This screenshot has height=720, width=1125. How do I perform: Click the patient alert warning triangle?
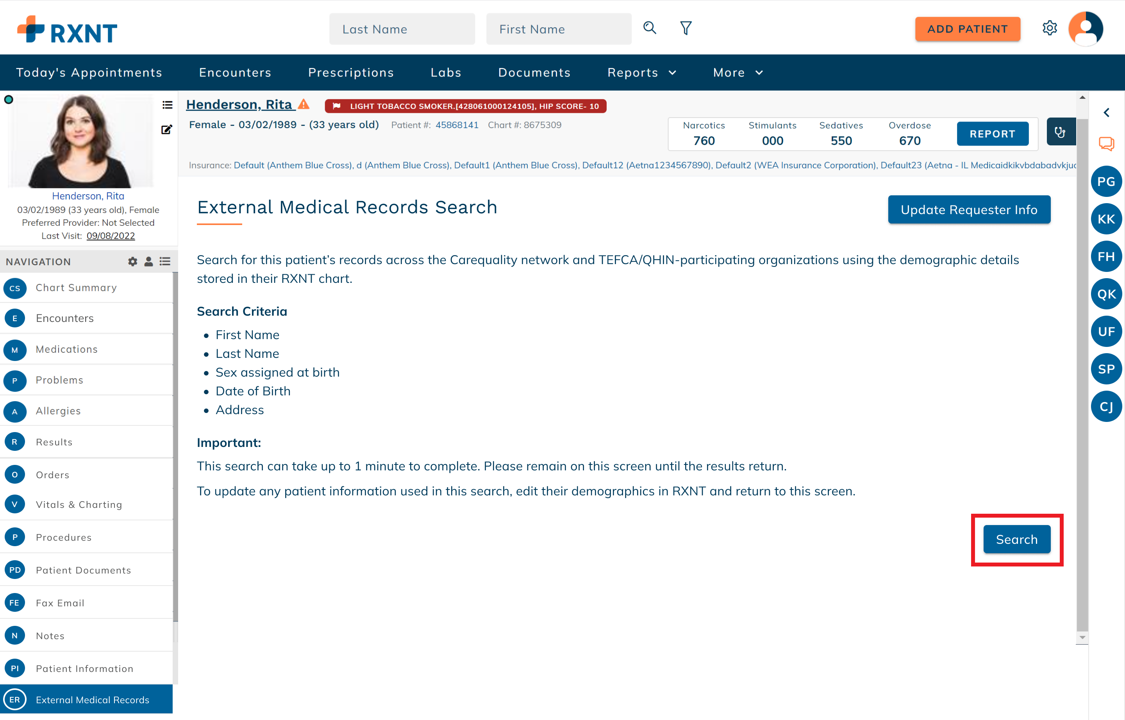point(304,104)
